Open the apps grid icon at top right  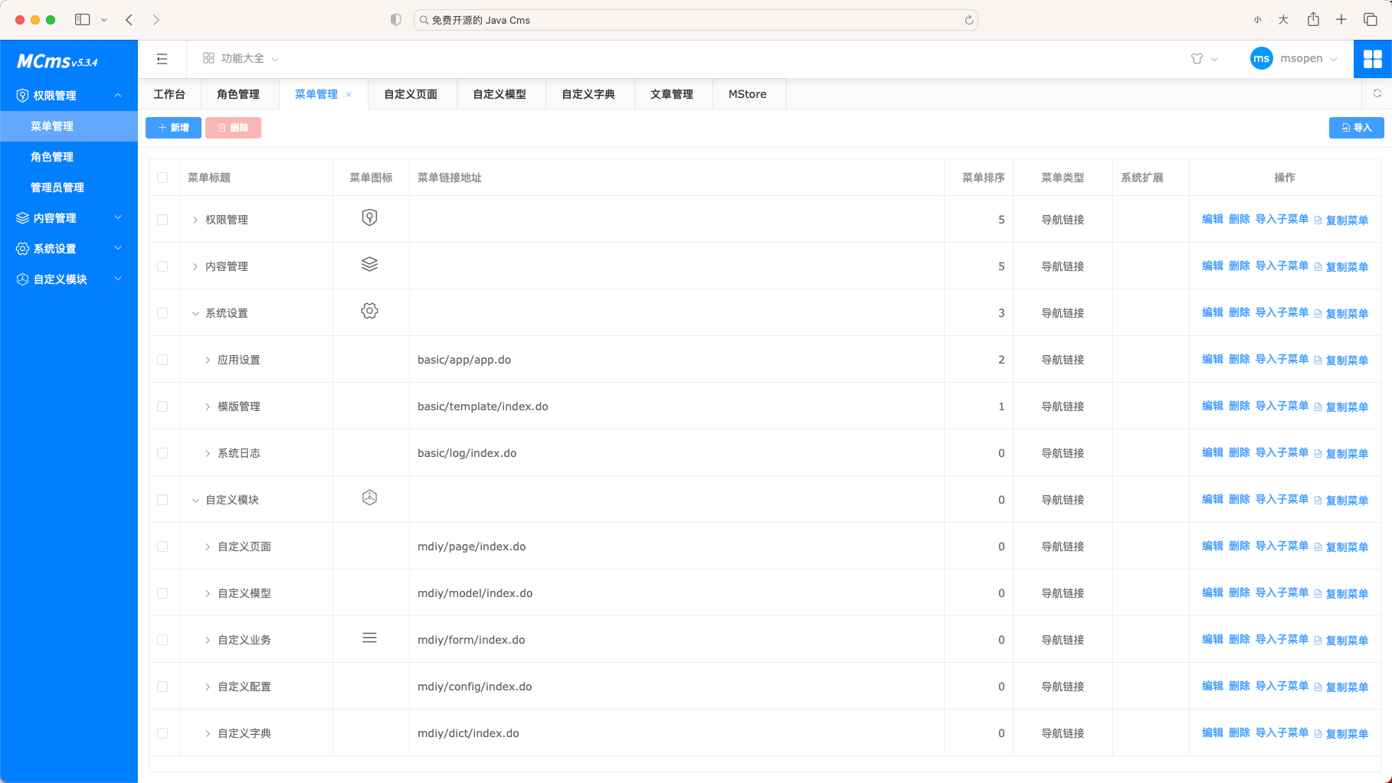tap(1373, 58)
